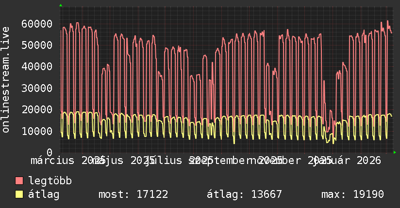Viewport: 400px width, 208px height.
Task: Click the 50000 y-axis label
Action: [37, 45]
